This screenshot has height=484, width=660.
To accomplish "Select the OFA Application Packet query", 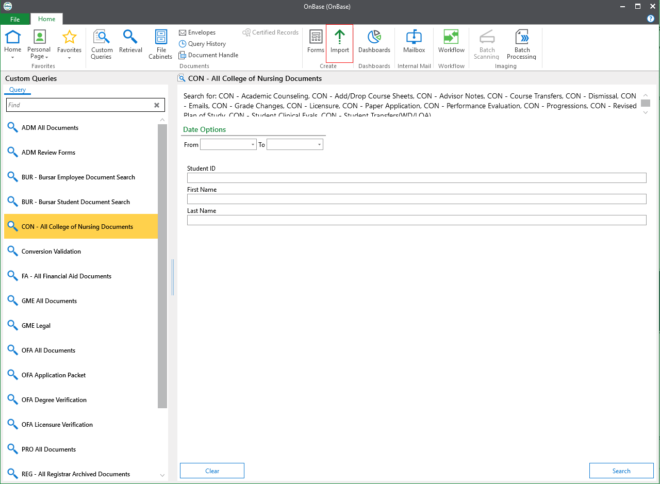I will click(x=81, y=375).
